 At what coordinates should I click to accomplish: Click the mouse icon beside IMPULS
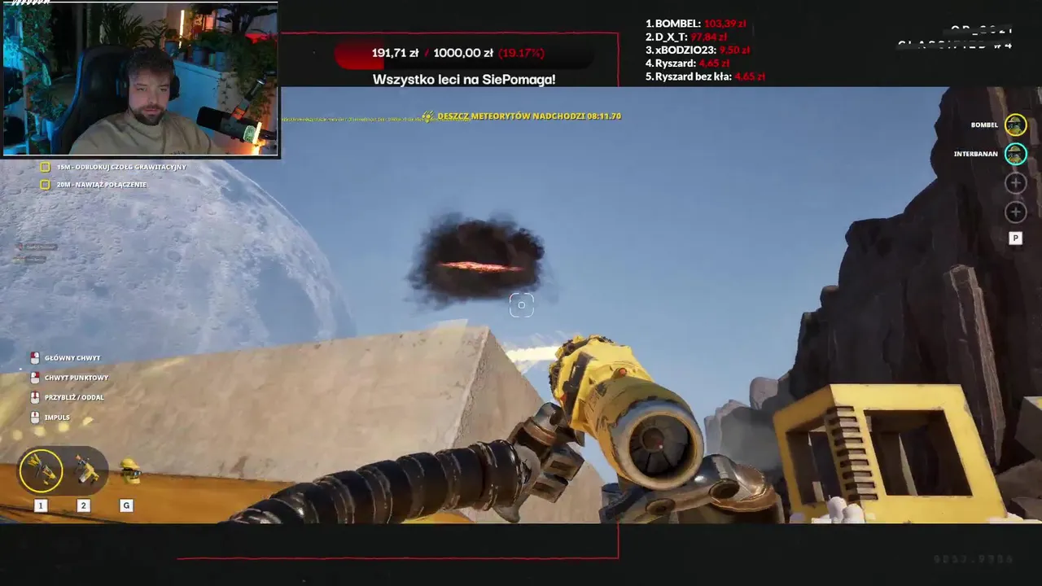coord(35,417)
